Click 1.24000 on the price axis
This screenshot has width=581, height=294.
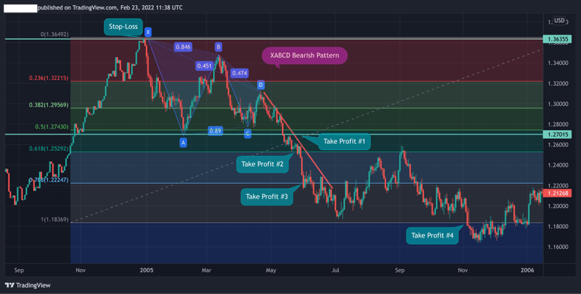click(558, 165)
